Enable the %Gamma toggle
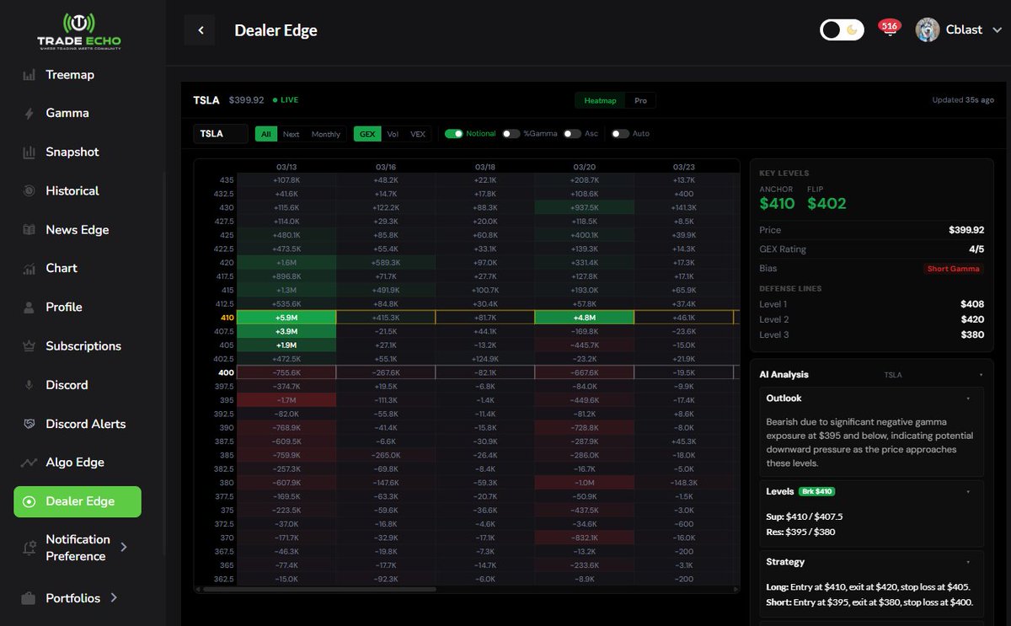The image size is (1011, 626). 511,134
